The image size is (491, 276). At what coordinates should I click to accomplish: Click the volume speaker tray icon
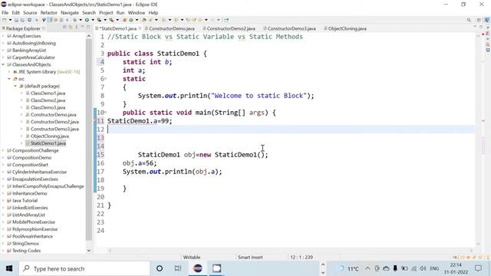pyautogui.click(x=423, y=268)
